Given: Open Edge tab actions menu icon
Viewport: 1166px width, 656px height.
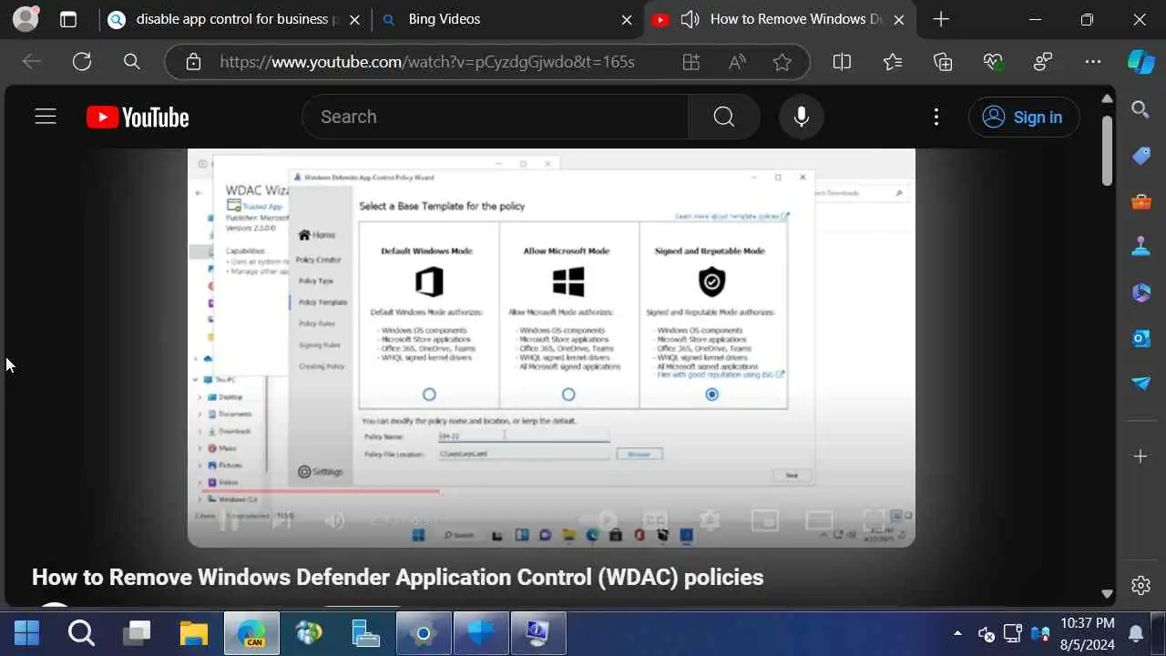Looking at the screenshot, I should point(68,19).
